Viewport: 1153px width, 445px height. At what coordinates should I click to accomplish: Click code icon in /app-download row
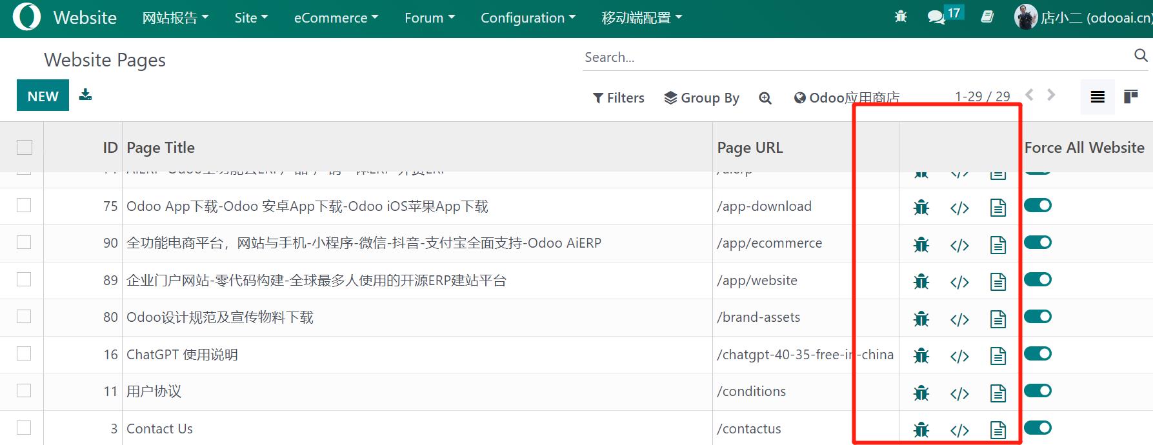pyautogui.click(x=959, y=208)
